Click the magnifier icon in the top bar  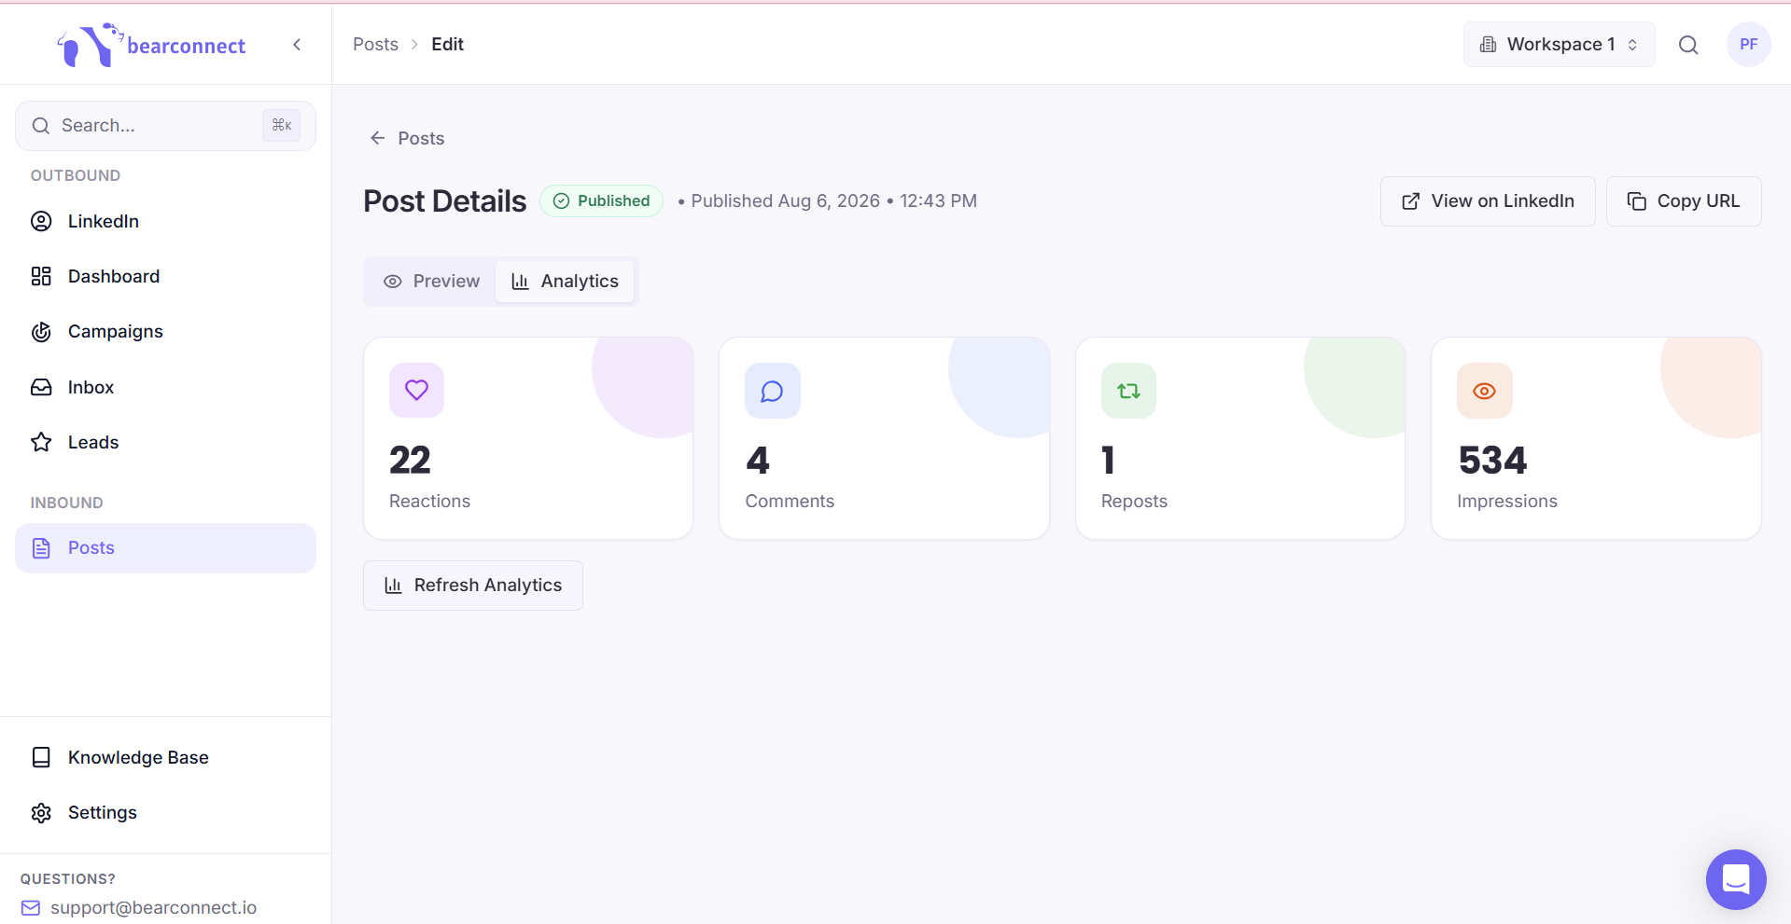(x=1688, y=45)
